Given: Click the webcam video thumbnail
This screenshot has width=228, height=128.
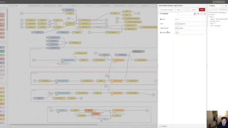Looking at the screenshot, I should (217, 119).
